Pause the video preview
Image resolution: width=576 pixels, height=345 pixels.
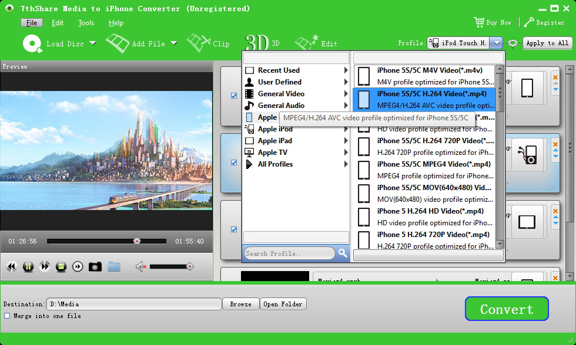[x=28, y=266]
